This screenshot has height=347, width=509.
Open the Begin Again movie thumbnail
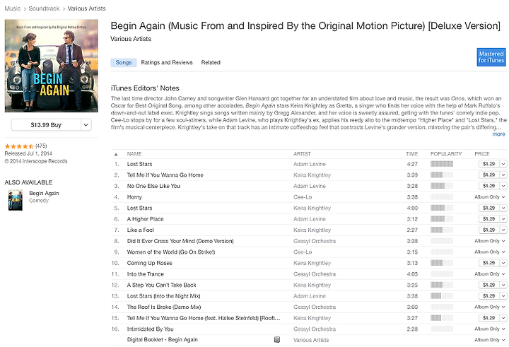coord(16,200)
